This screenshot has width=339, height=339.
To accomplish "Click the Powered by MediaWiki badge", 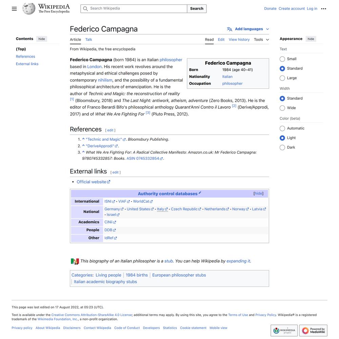I will 313,330.
